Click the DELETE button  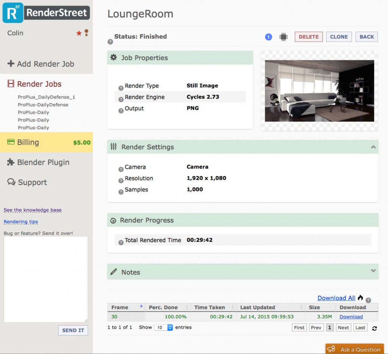(308, 37)
